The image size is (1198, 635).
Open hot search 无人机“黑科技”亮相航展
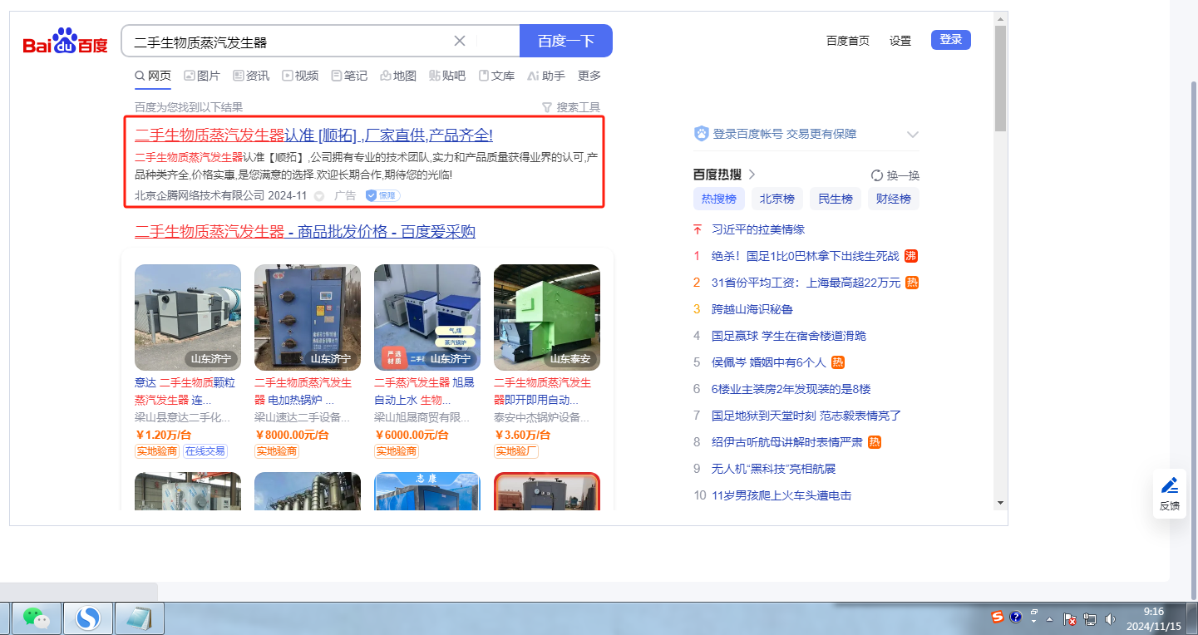(774, 469)
